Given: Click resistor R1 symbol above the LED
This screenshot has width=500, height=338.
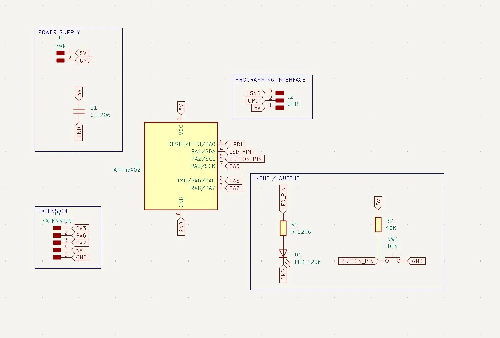Looking at the screenshot, I should click(283, 228).
